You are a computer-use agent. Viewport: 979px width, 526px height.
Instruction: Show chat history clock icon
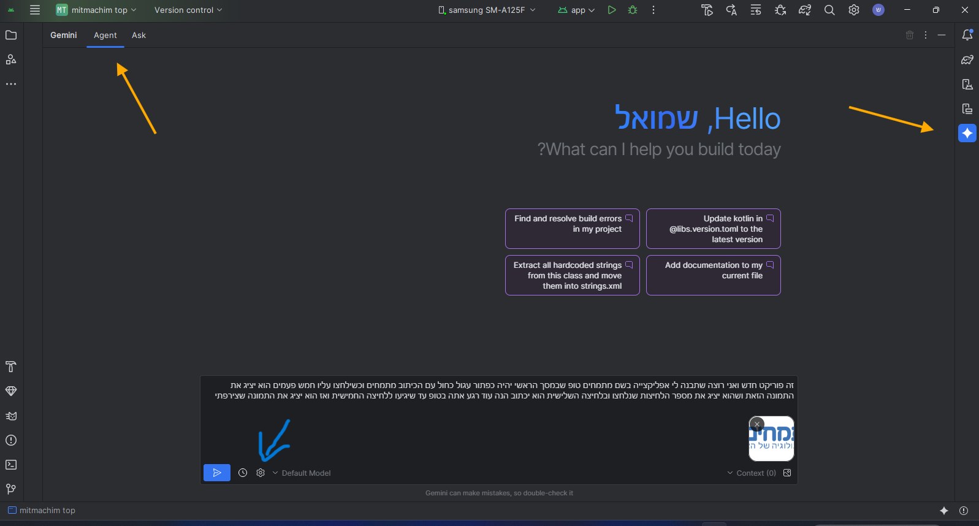click(243, 473)
